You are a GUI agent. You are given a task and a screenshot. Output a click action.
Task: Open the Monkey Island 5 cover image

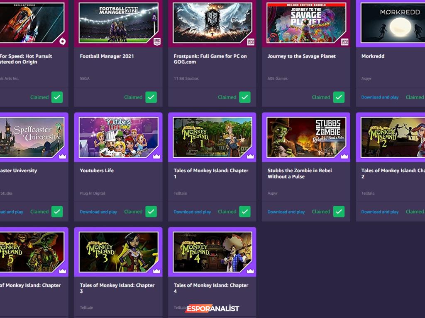tap(32, 252)
